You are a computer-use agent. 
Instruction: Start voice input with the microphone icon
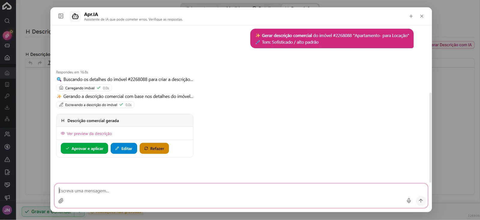pyautogui.click(x=409, y=201)
